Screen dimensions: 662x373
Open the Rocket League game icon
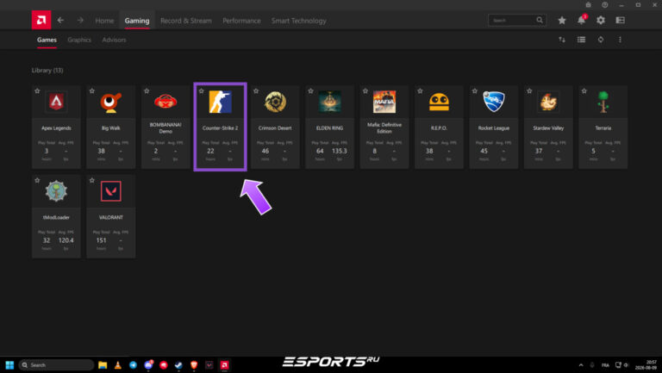pos(494,102)
